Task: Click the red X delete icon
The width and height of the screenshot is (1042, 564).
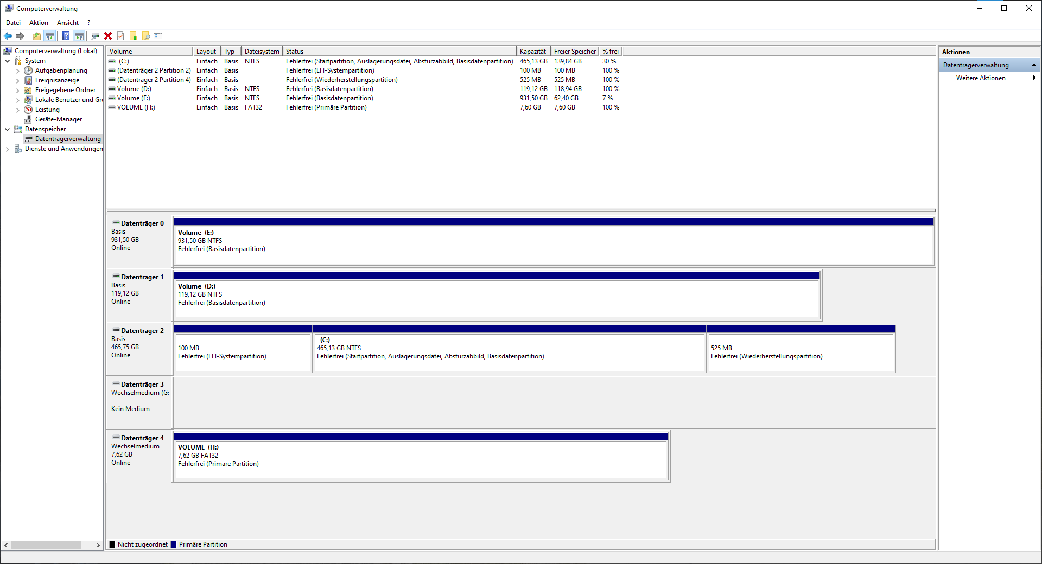Action: [108, 36]
